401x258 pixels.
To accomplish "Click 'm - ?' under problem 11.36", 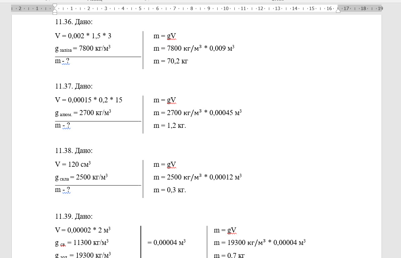I will (62, 61).
